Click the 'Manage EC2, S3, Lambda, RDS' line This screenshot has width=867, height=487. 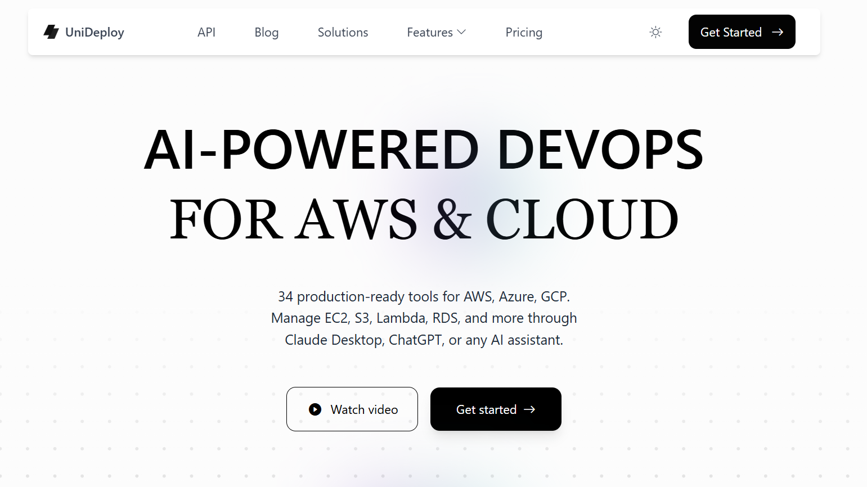(424, 318)
